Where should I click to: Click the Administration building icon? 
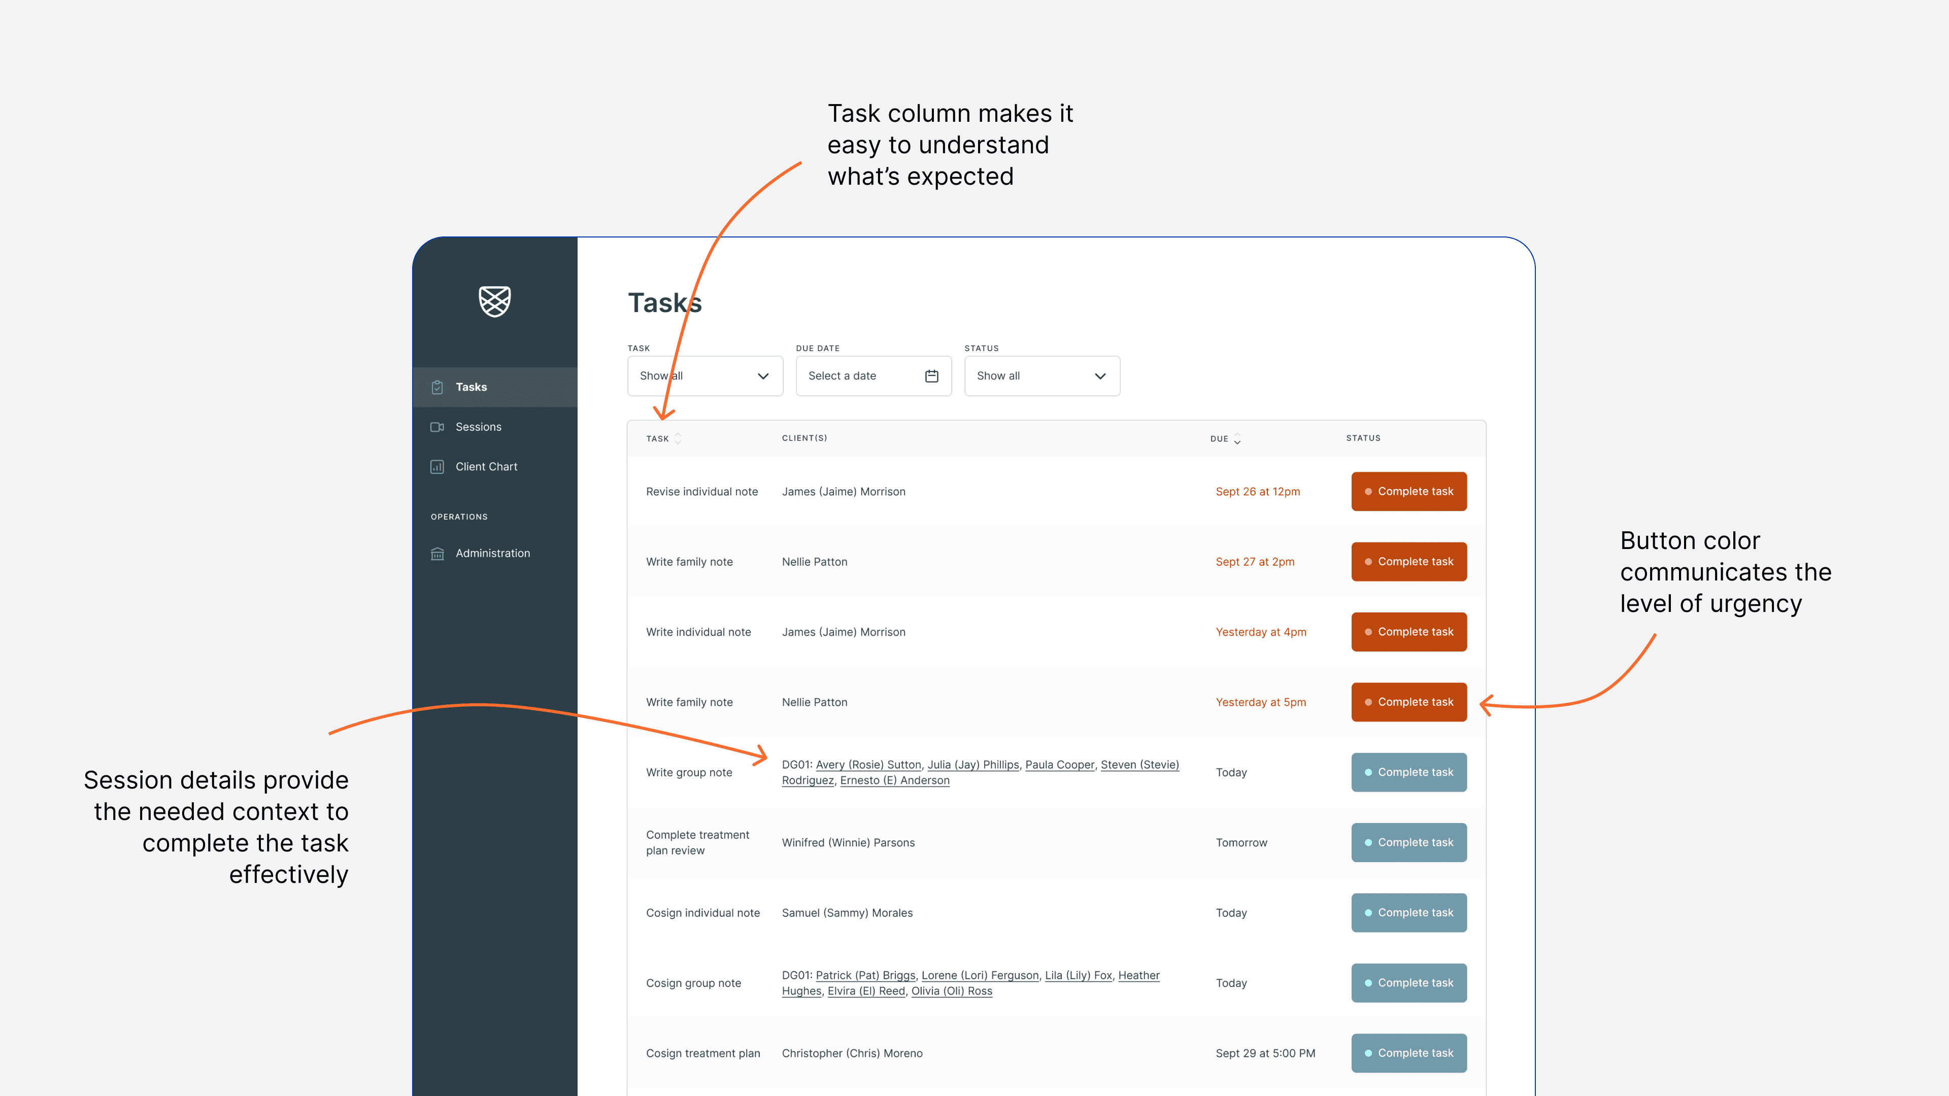(x=438, y=554)
